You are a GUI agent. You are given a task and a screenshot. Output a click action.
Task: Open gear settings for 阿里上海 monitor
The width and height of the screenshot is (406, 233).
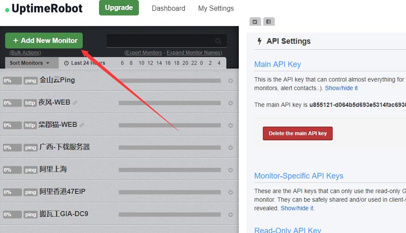pos(231,170)
